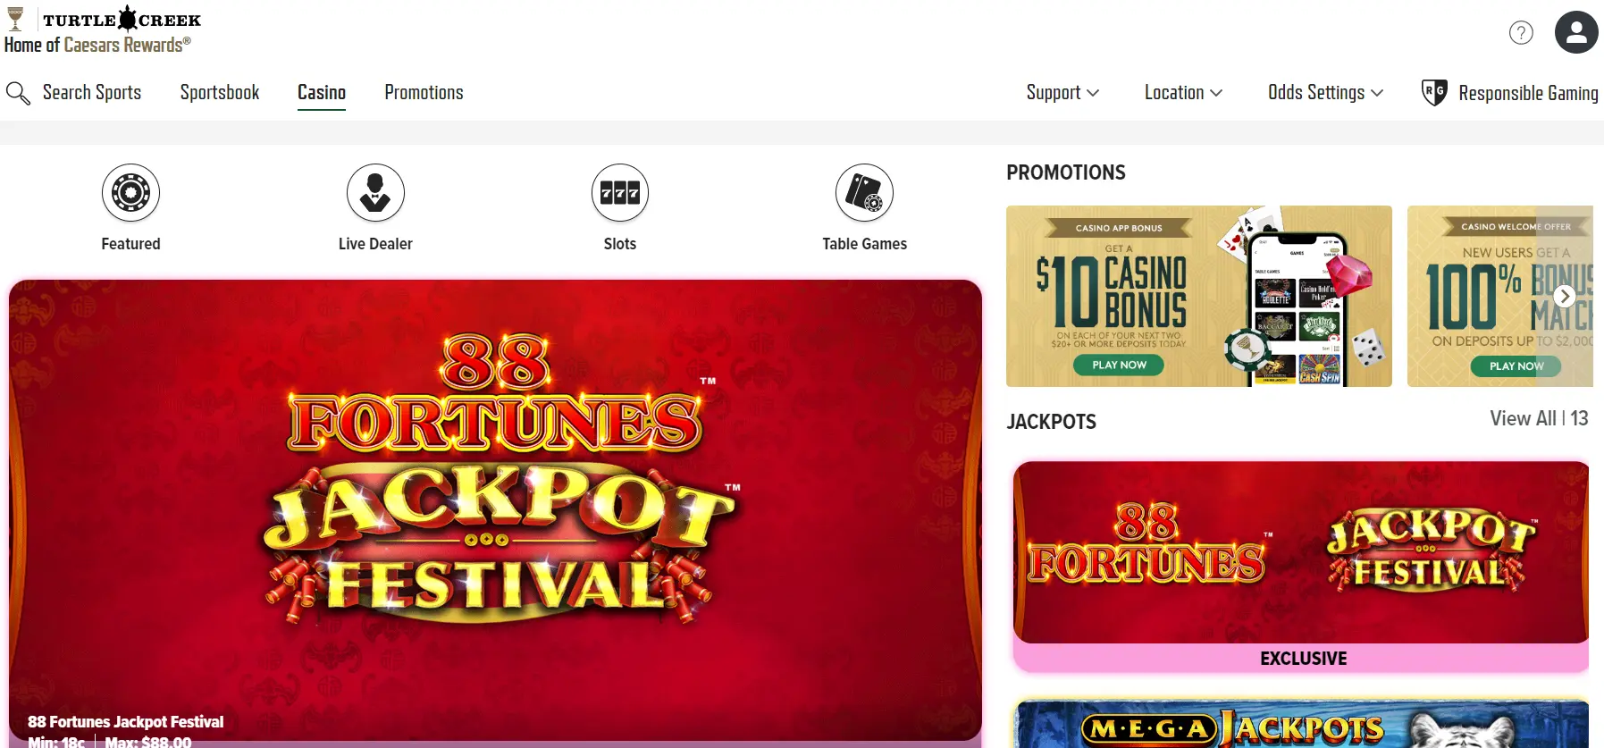Screen dimensions: 1604x748
Task: Open the Location dropdown
Action: pos(1183,93)
